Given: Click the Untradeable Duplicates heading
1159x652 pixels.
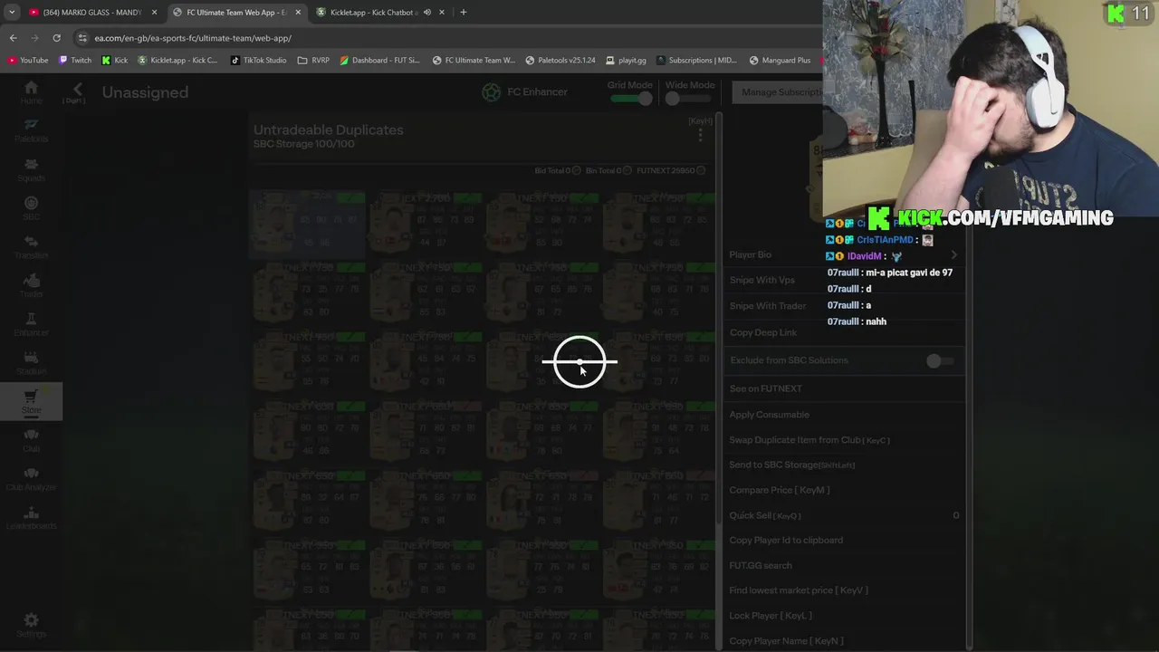Looking at the screenshot, I should coord(328,129).
